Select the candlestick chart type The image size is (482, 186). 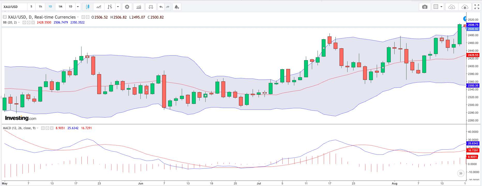tap(87, 7)
